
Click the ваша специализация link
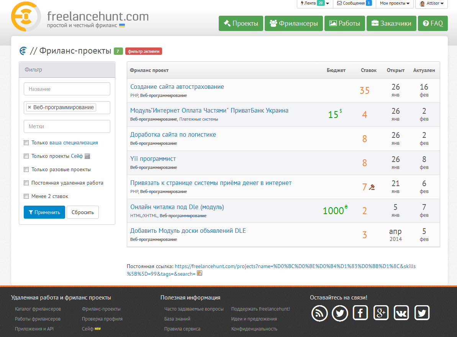click(74, 143)
